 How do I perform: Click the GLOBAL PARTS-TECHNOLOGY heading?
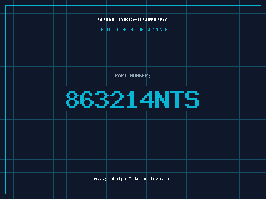133,19
